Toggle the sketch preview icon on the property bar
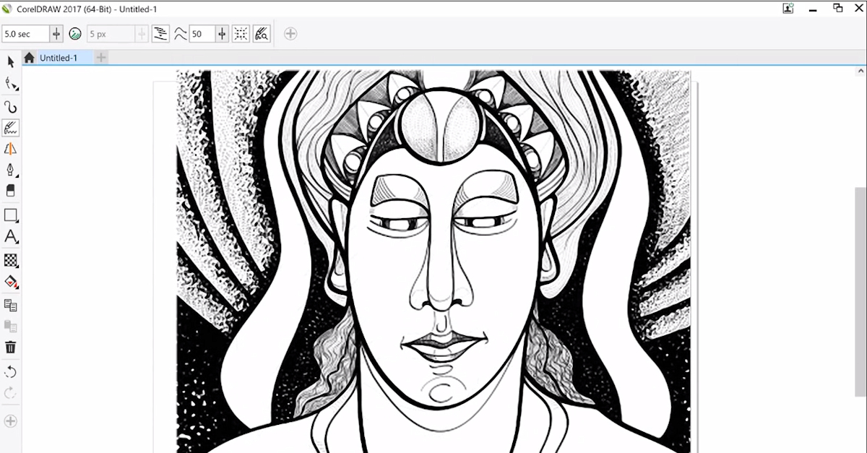867x453 pixels. coord(261,33)
